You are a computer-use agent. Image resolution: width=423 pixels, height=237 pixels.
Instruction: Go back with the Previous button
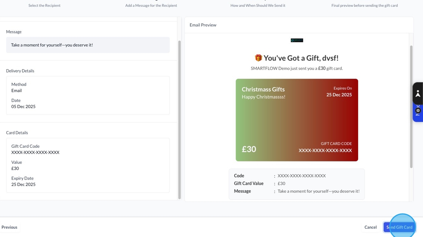pyautogui.click(x=9, y=227)
